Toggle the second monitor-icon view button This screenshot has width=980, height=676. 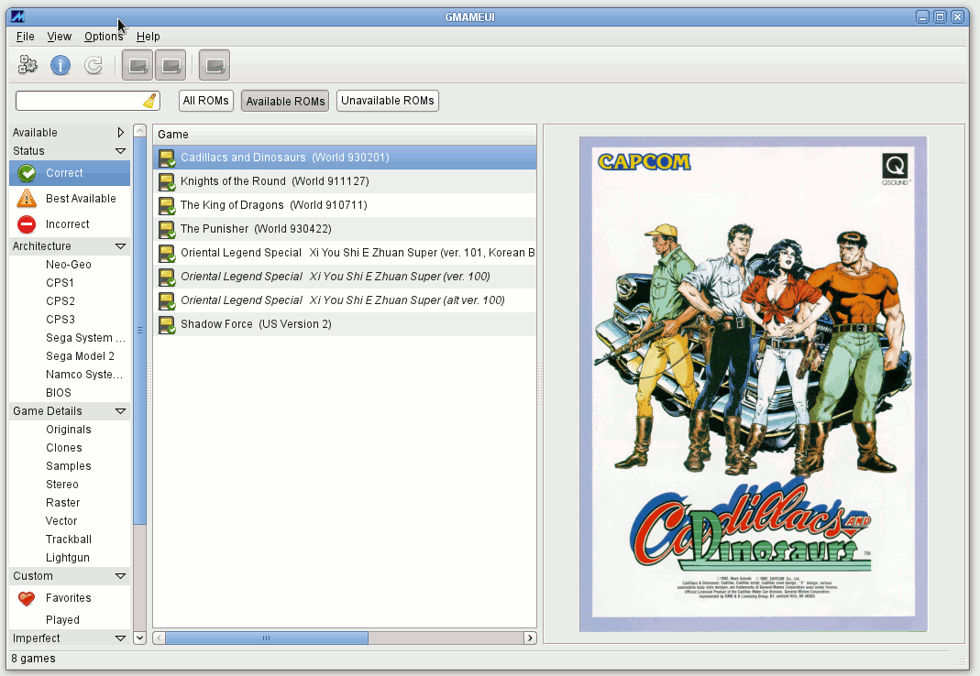tap(171, 65)
